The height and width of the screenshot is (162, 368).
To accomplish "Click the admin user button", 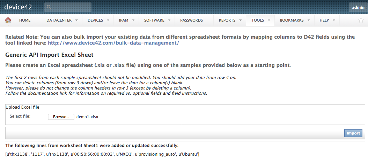I will click(x=358, y=8).
